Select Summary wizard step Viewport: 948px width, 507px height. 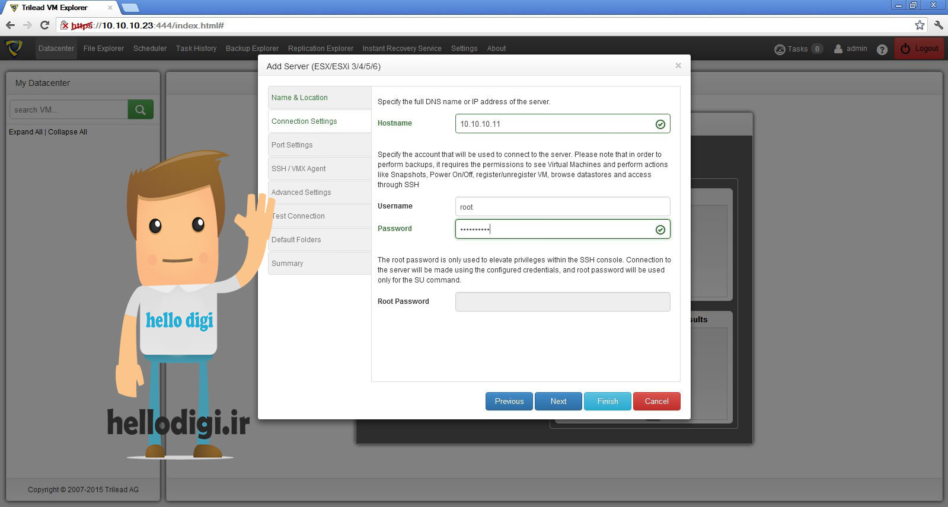pyautogui.click(x=320, y=264)
